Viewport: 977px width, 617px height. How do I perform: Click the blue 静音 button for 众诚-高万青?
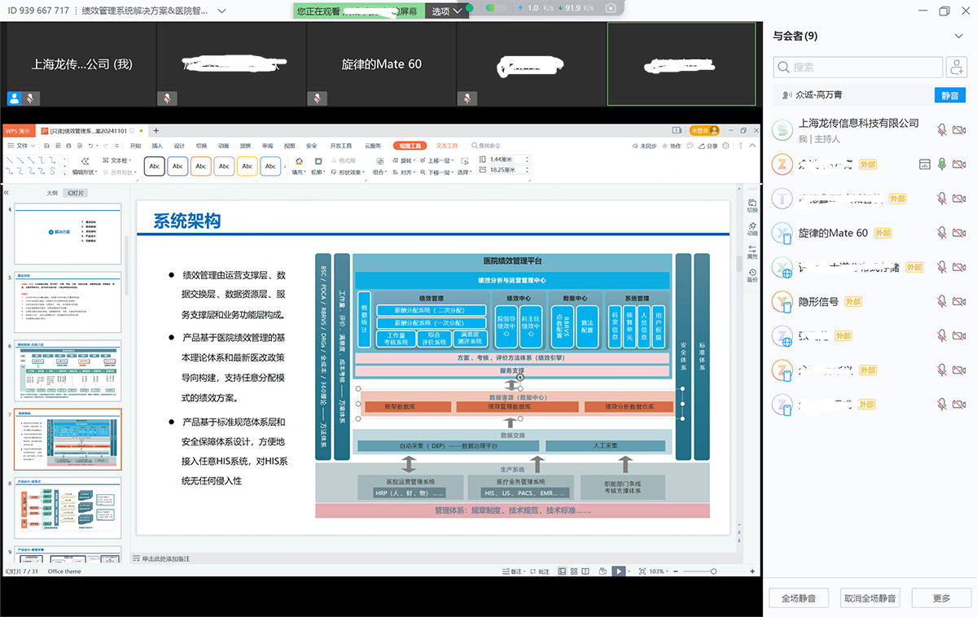950,95
